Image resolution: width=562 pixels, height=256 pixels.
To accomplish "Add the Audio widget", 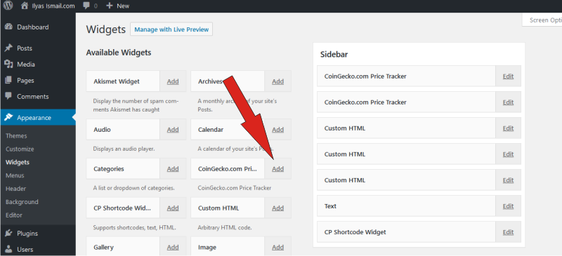I will [173, 130].
